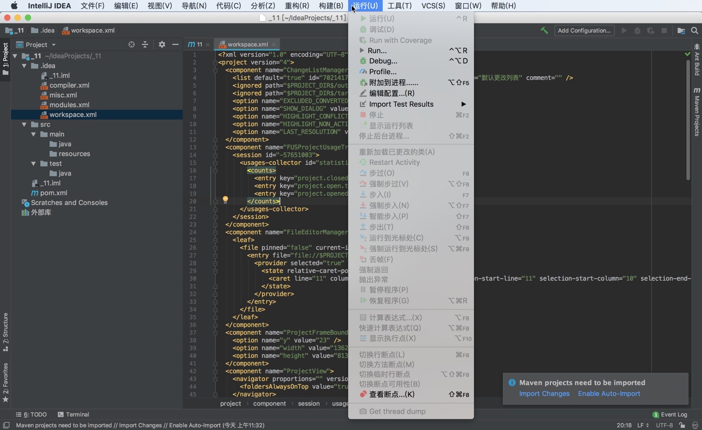This screenshot has width=702, height=430.
Task: Click Import Changes link
Action: click(544, 393)
